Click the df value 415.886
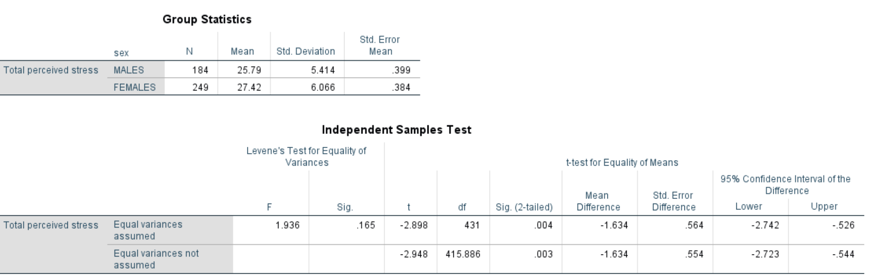The image size is (872, 277). (463, 254)
